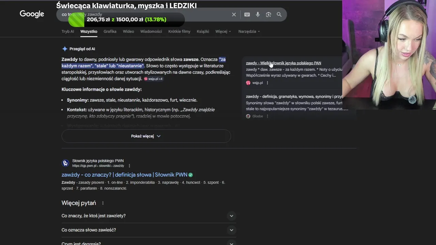Click the 'Więcej pytań' heading
This screenshot has height=245, width=436.
pos(79,203)
